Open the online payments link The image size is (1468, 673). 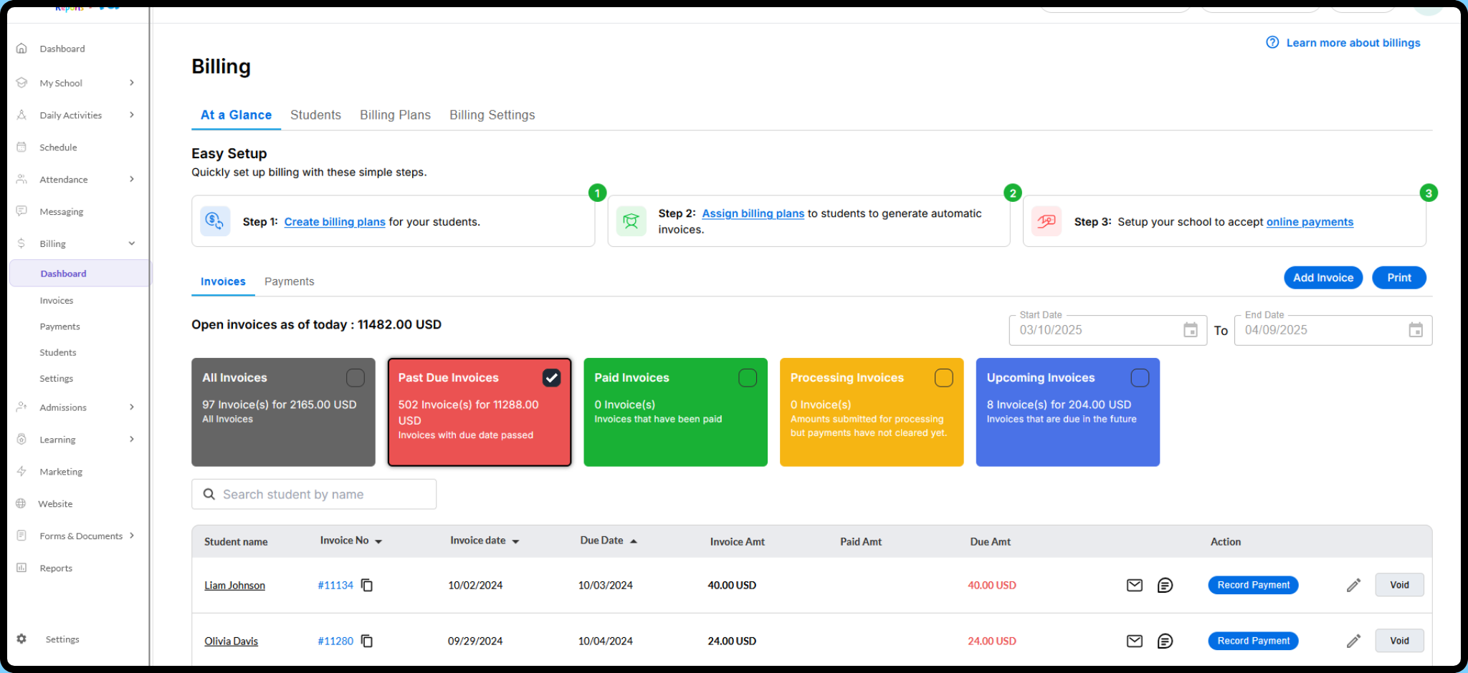pos(1310,222)
